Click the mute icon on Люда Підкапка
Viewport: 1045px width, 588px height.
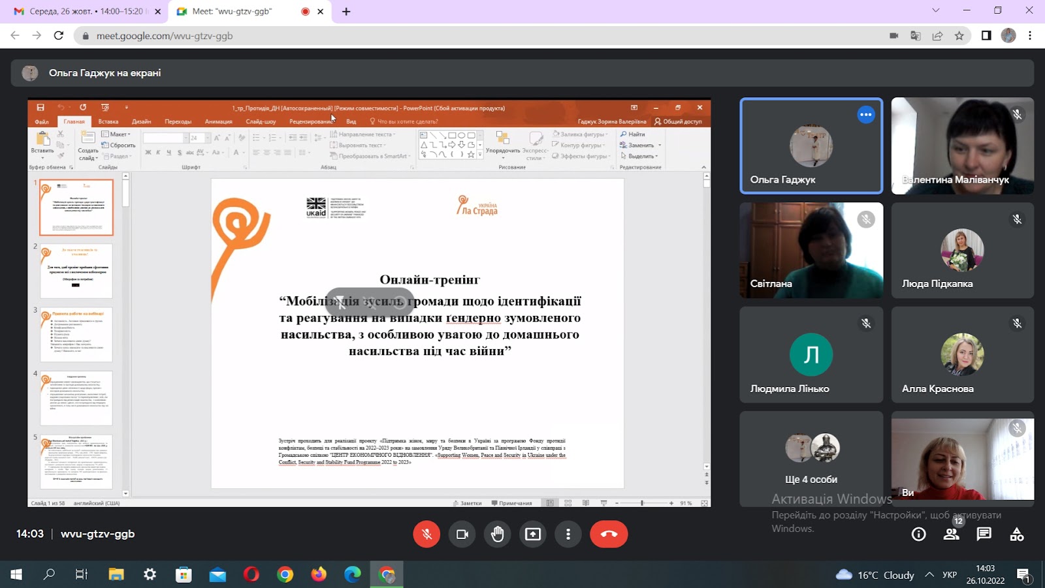pyautogui.click(x=1017, y=219)
